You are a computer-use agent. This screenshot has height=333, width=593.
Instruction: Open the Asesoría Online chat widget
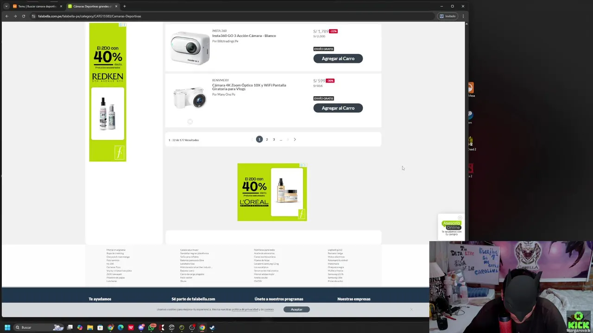pos(451,228)
